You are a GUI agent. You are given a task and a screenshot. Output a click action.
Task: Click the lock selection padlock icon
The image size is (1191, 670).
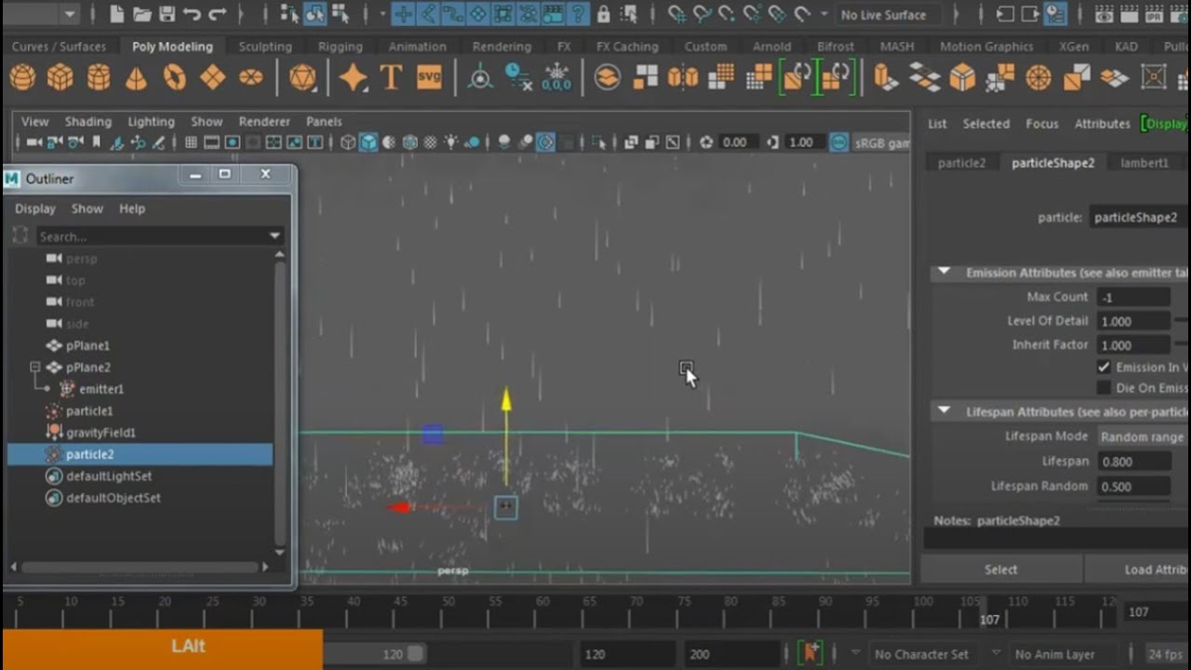pos(603,14)
